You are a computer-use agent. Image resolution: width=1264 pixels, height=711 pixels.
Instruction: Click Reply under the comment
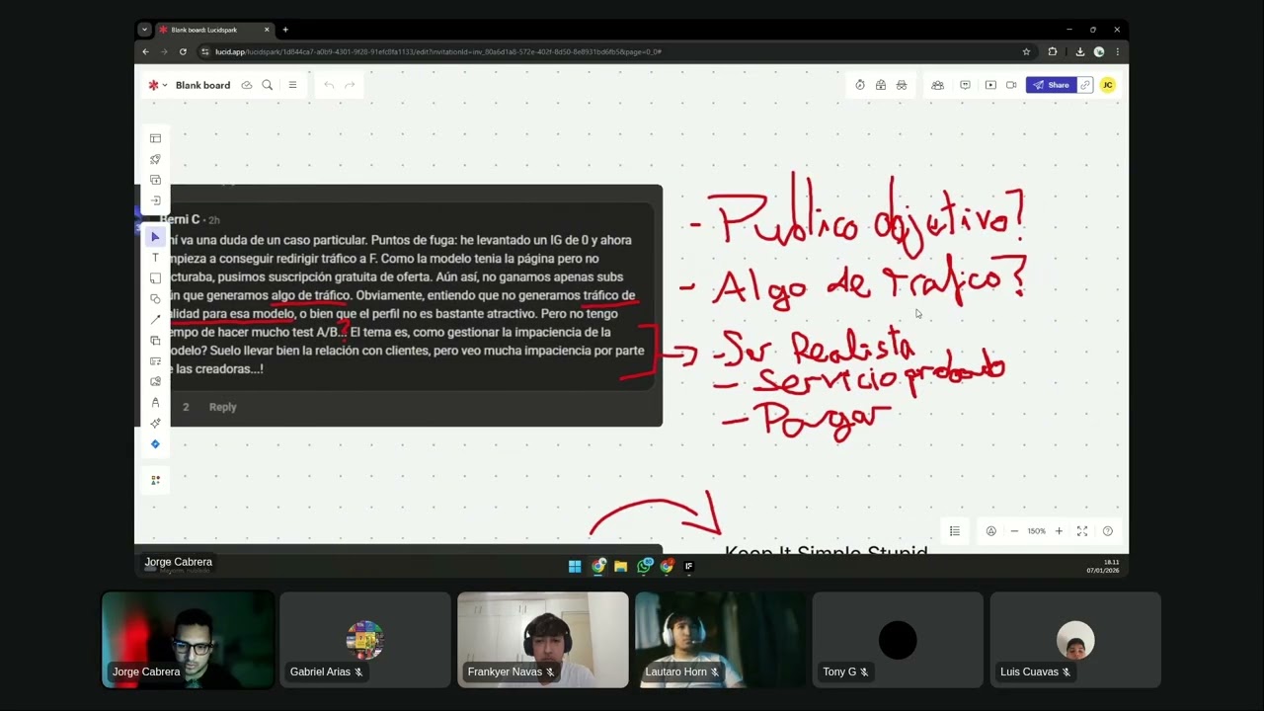coord(222,407)
